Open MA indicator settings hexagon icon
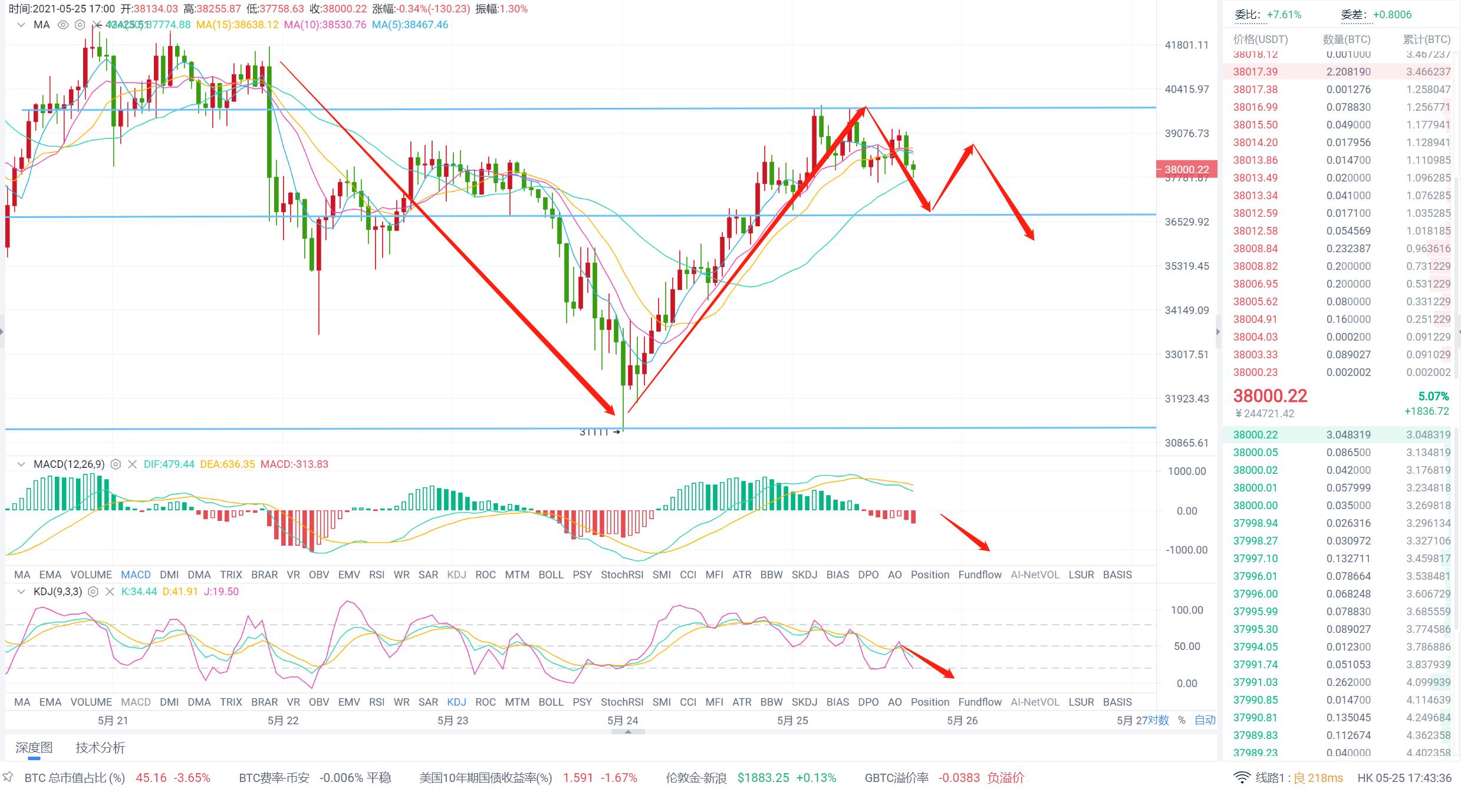 [x=80, y=25]
